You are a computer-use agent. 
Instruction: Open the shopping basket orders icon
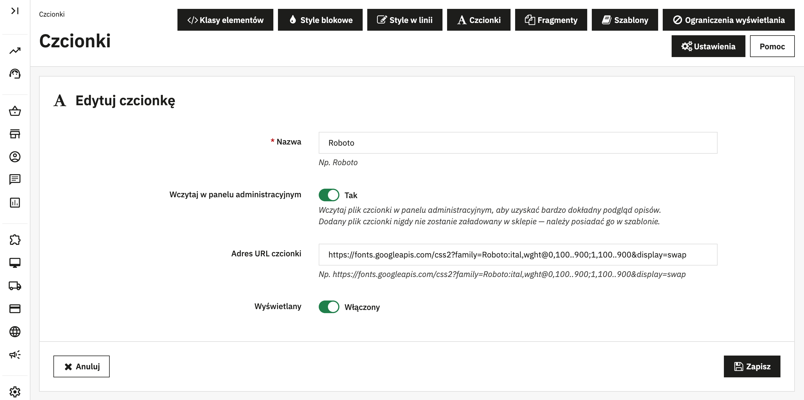pos(15,111)
